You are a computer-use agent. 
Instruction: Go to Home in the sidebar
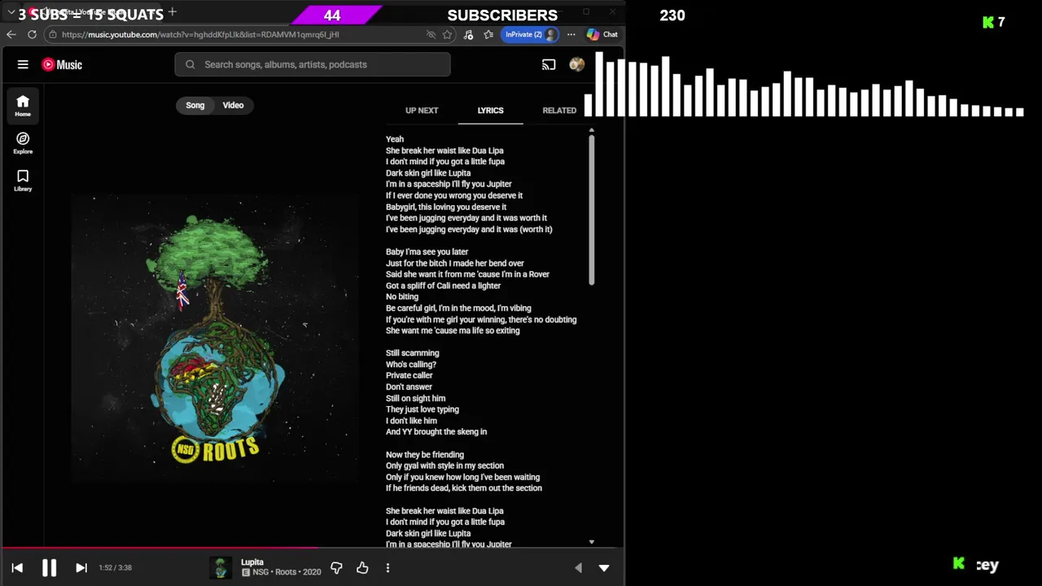pos(23,106)
